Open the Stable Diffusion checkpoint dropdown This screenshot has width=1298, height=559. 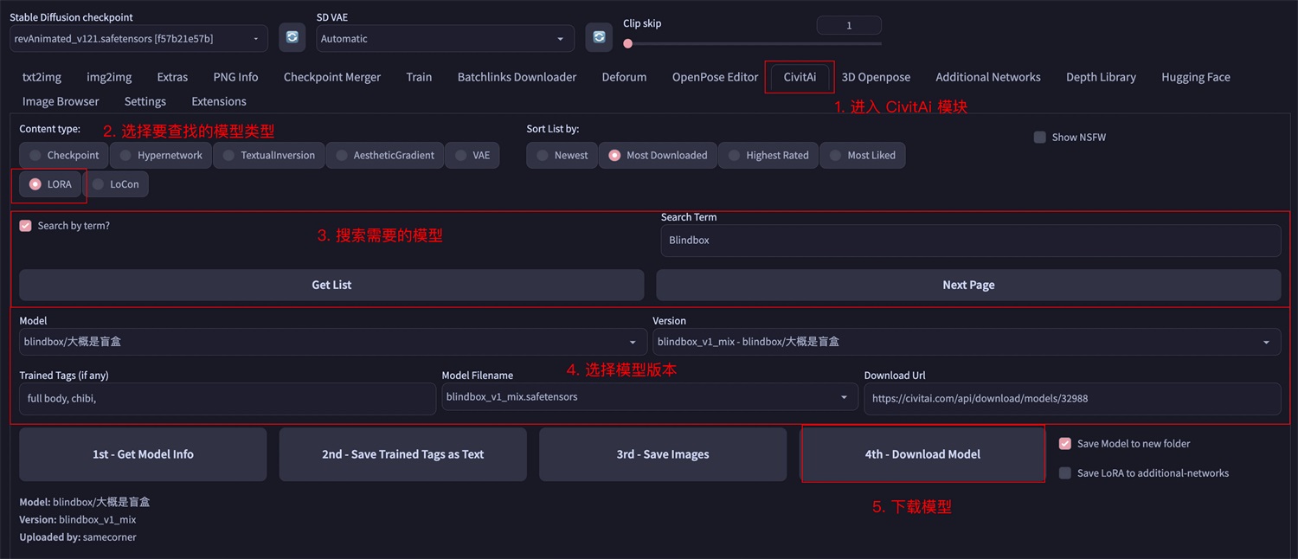click(x=138, y=39)
